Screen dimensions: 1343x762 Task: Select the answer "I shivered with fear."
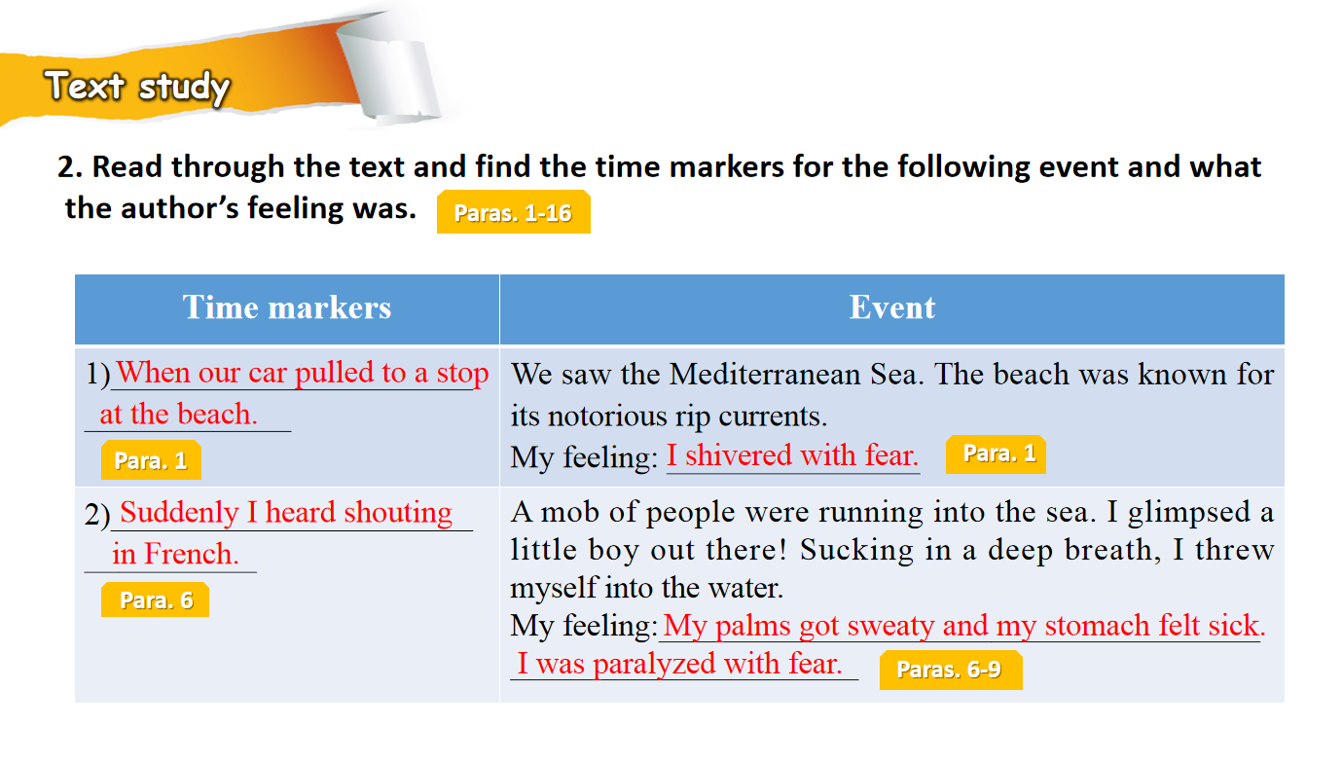pyautogui.click(x=792, y=455)
